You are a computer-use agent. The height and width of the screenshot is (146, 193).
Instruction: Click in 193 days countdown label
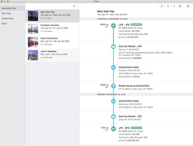46,44
